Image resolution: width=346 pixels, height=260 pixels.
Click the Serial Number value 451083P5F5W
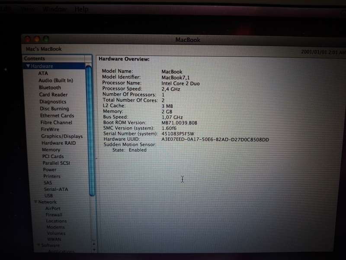(x=178, y=134)
